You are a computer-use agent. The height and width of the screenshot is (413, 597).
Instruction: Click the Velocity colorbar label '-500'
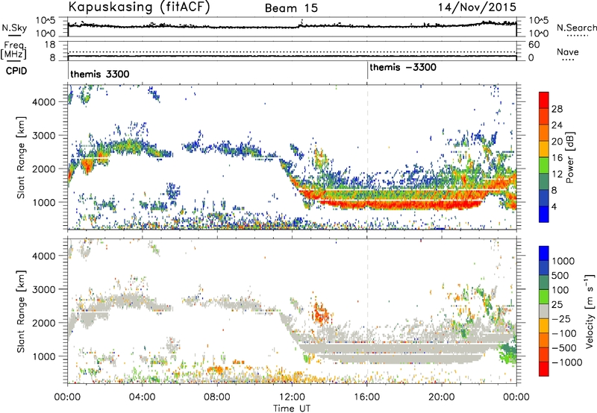(564, 347)
